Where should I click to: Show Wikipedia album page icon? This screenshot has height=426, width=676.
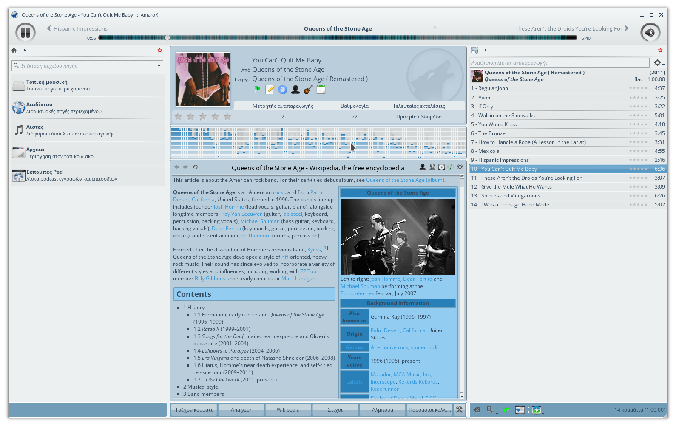click(441, 167)
